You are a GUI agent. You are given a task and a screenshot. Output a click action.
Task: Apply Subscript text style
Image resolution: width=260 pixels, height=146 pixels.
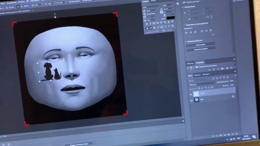[165, 23]
